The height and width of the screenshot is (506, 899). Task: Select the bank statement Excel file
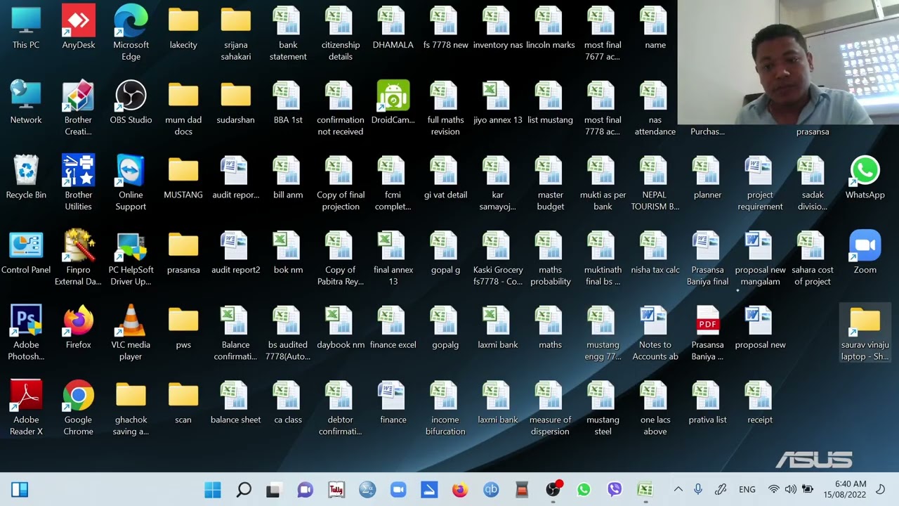288,33
